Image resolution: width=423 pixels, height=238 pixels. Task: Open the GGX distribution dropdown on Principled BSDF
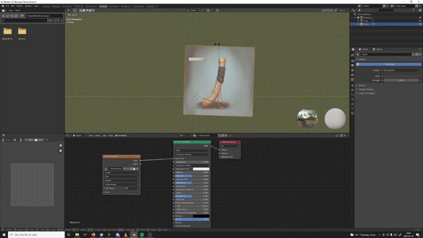click(x=192, y=150)
